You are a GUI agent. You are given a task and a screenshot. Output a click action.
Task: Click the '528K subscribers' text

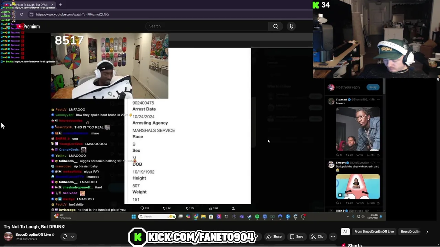pos(26,239)
